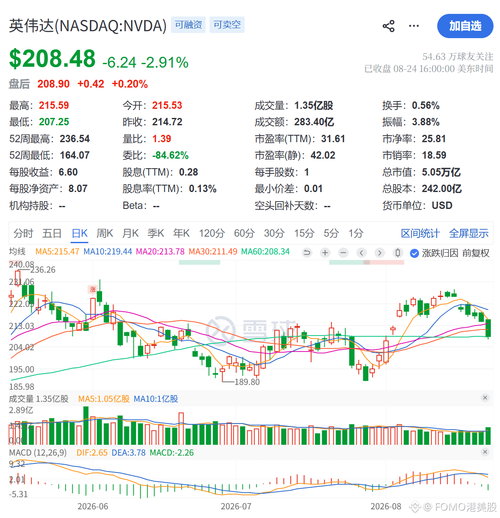Open the three-dots more menu
This screenshot has height=518, width=500.
pos(413,26)
